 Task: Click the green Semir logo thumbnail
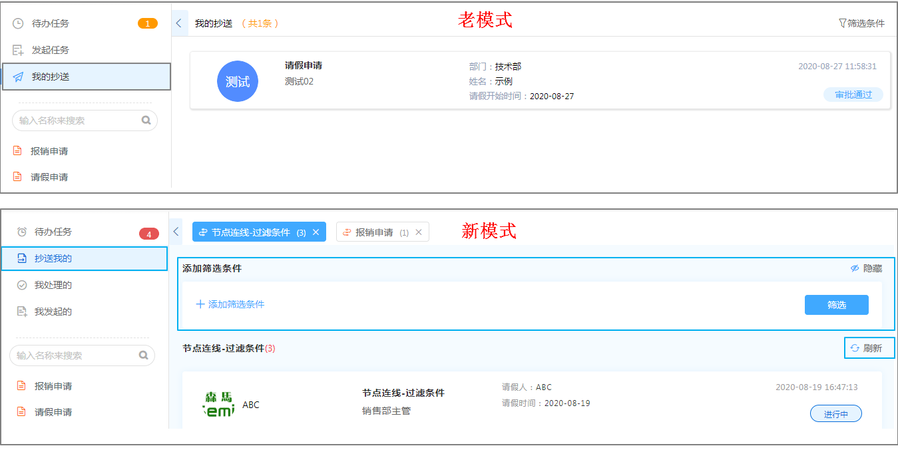[x=219, y=404]
